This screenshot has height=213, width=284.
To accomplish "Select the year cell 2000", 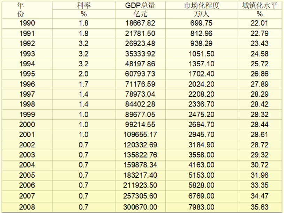I will click(27, 125).
